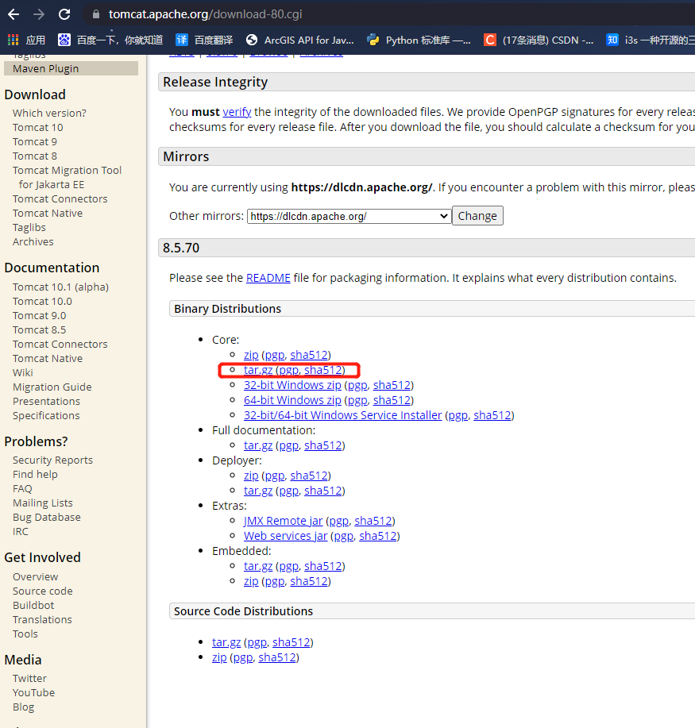Download the JMX Remote jar
695x728 pixels.
(x=284, y=521)
